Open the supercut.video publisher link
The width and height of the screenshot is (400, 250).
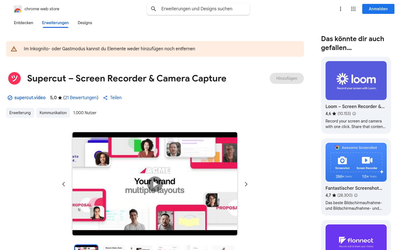(30, 98)
